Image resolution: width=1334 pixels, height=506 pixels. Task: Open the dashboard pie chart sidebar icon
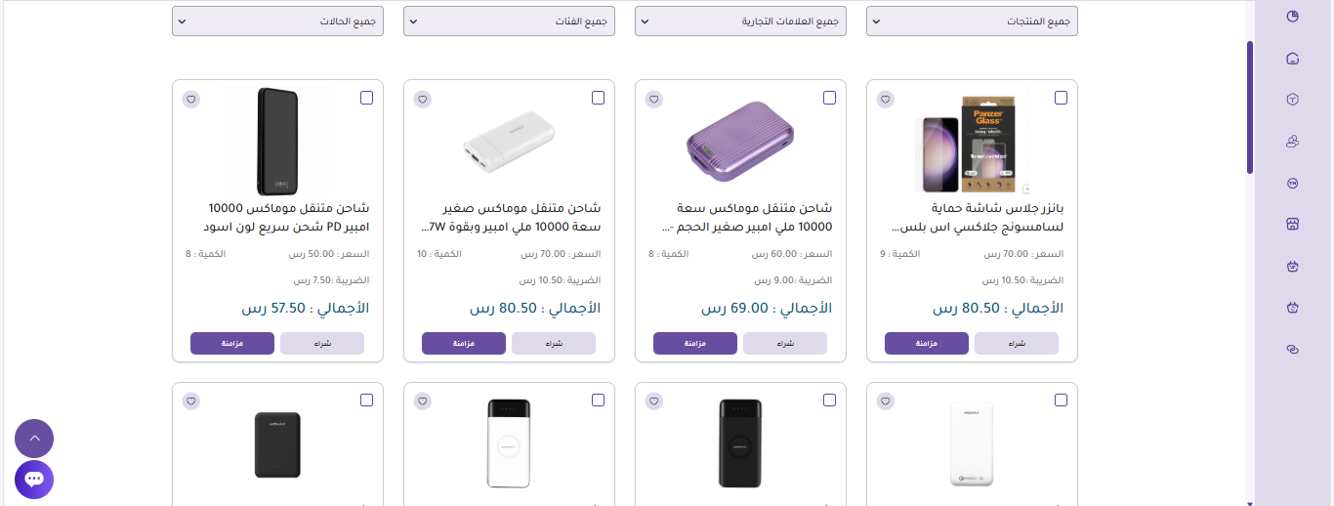click(1293, 17)
